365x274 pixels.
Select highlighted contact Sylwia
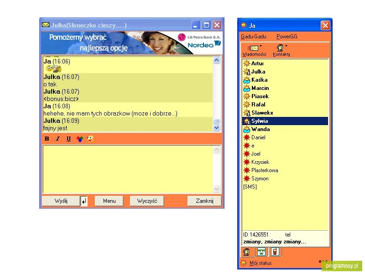pyautogui.click(x=285, y=121)
